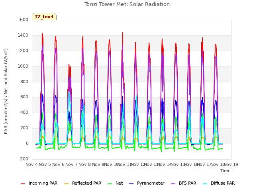Select the Pyranometer legend label
This screenshot has height=191, width=255.
[x=151, y=183]
